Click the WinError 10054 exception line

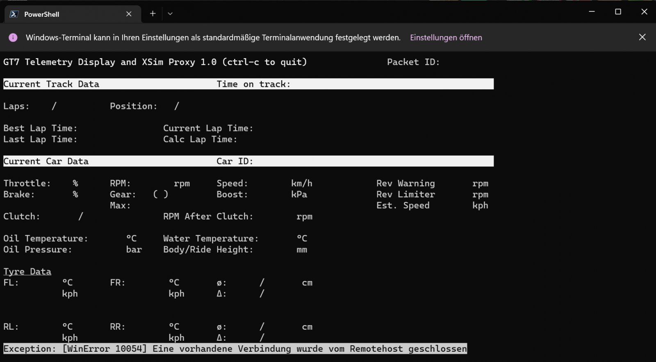point(235,349)
